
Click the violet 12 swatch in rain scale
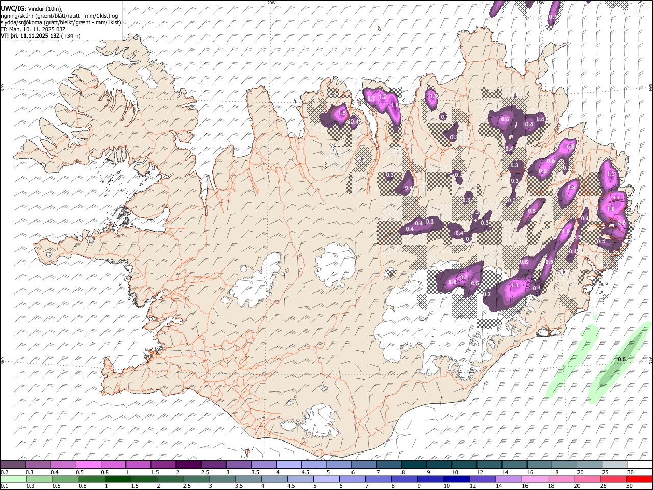pos(483,479)
